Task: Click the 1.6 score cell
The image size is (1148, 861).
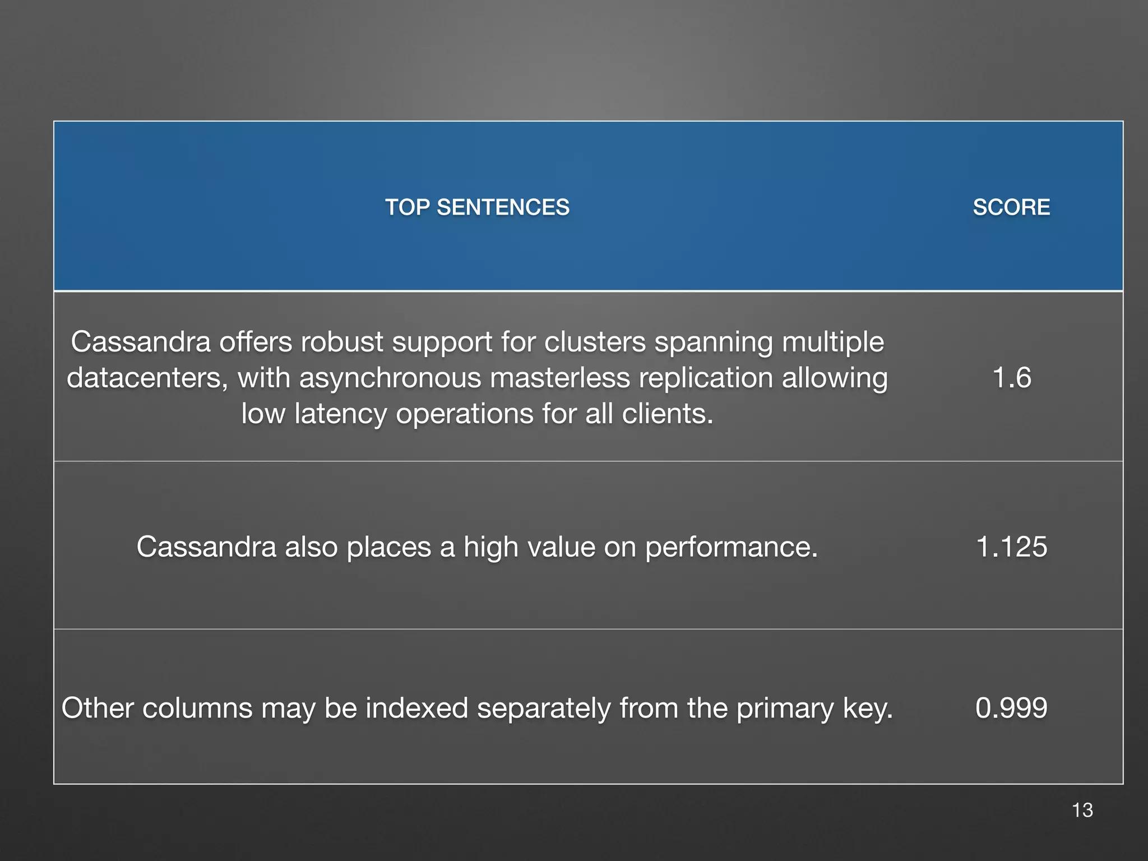Action: [x=1011, y=377]
